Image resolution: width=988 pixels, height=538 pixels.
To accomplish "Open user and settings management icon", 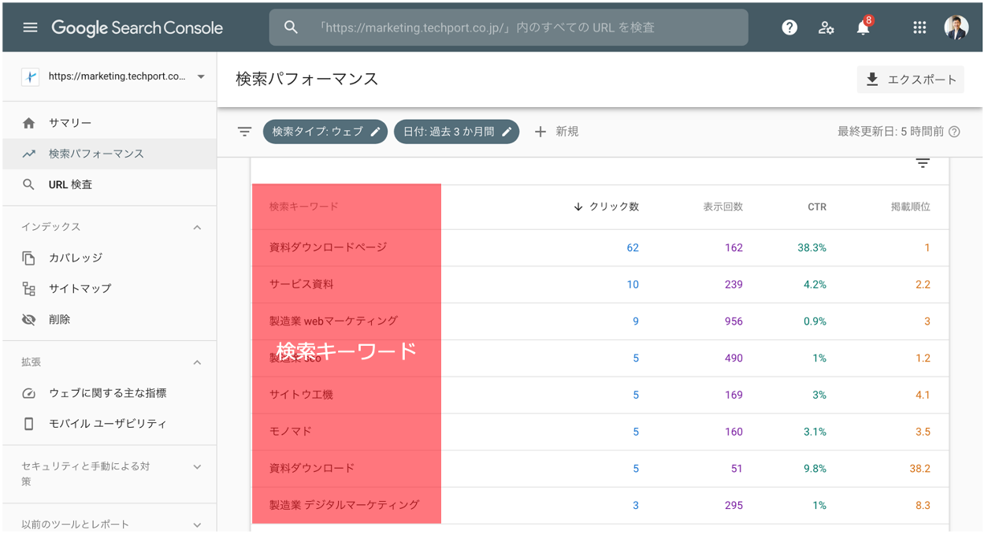I will [x=826, y=28].
